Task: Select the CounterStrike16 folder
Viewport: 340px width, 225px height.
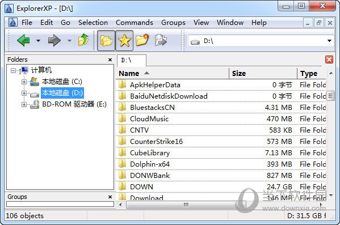Action: coord(156,142)
